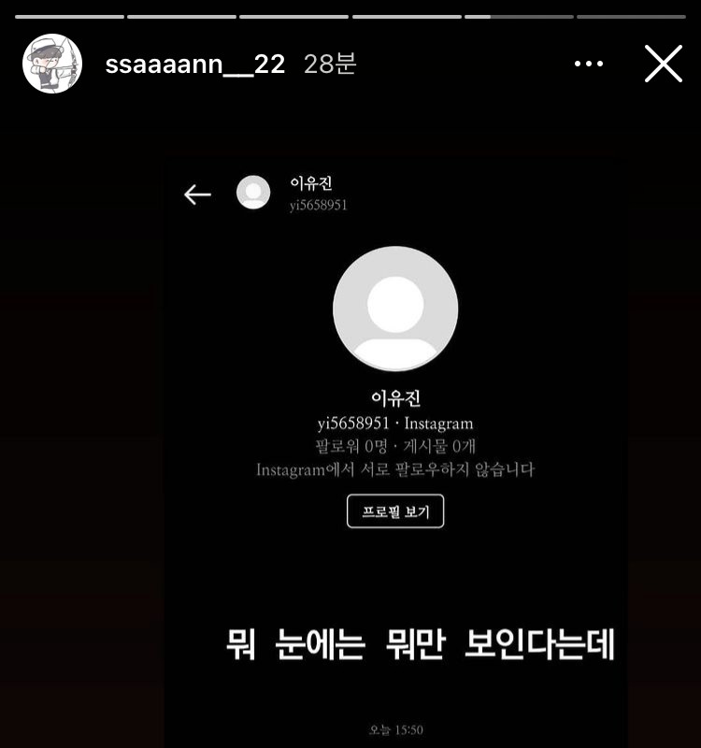This screenshot has width=701, height=748.
Task: Select the small gray avatar beside 이유진
Action: (x=253, y=192)
